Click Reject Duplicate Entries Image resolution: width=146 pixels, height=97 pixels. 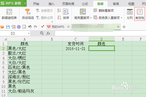pos(107,18)
